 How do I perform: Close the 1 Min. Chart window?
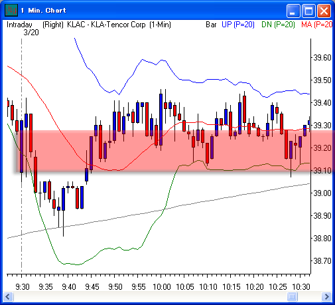coord(324,11)
